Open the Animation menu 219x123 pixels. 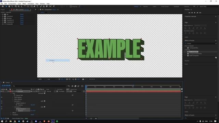tap(31, 4)
